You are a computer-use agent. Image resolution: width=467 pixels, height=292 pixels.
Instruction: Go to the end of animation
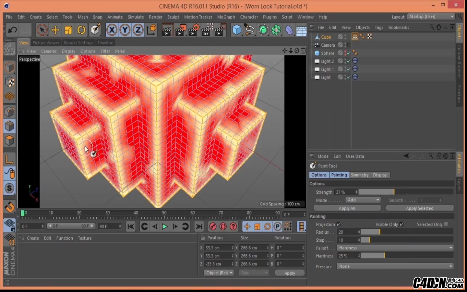click(x=199, y=226)
